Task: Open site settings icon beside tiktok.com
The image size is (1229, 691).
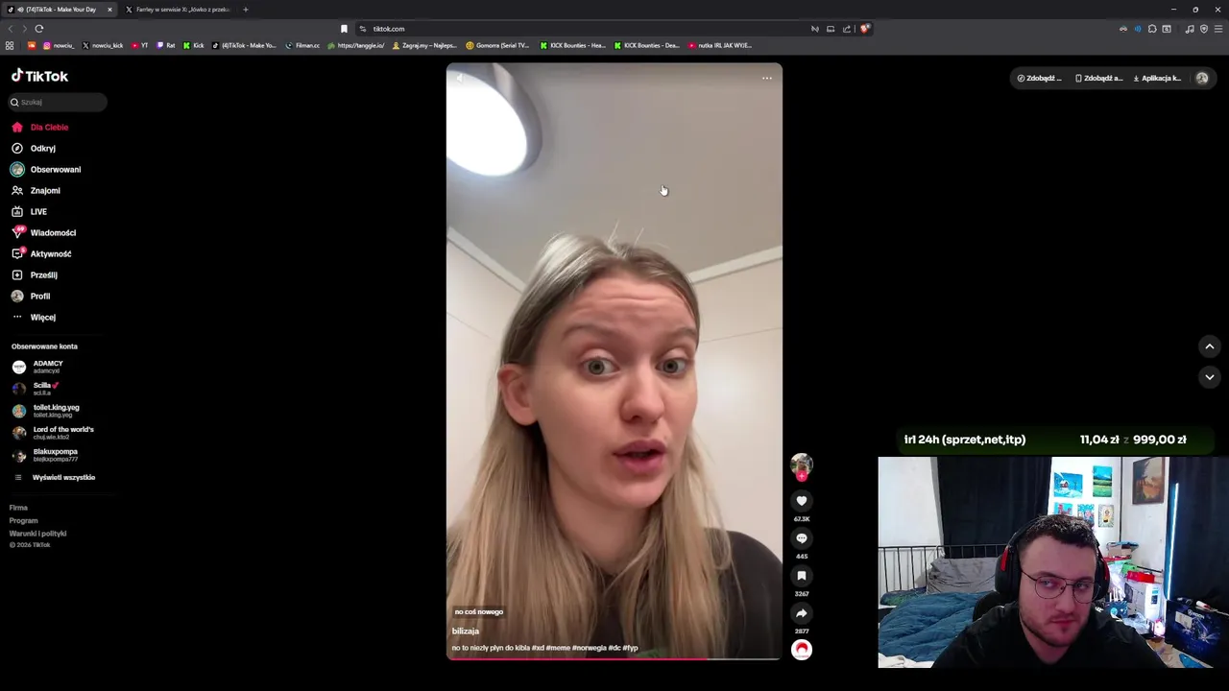Action: [363, 29]
